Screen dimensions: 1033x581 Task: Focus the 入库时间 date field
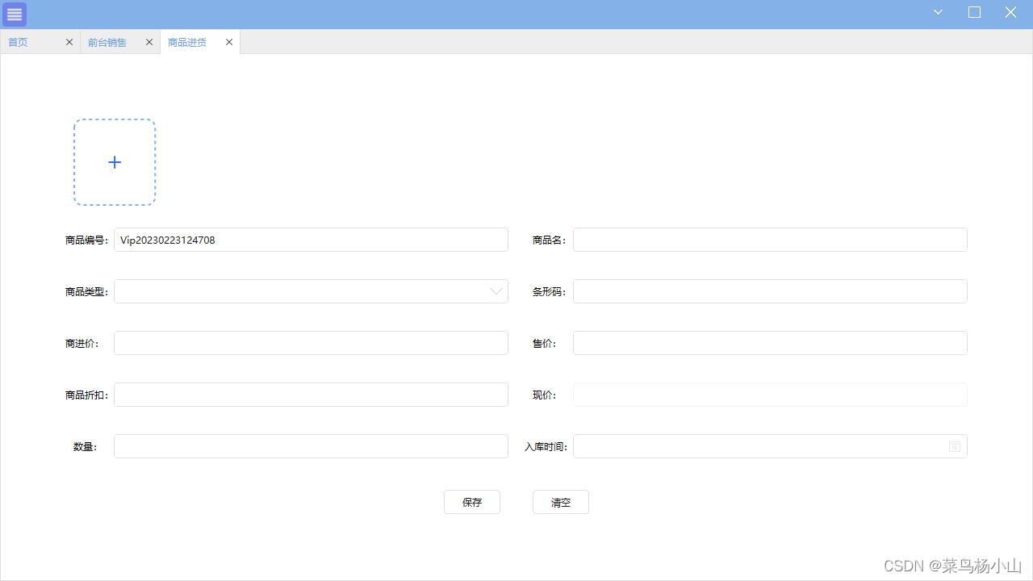coord(770,446)
